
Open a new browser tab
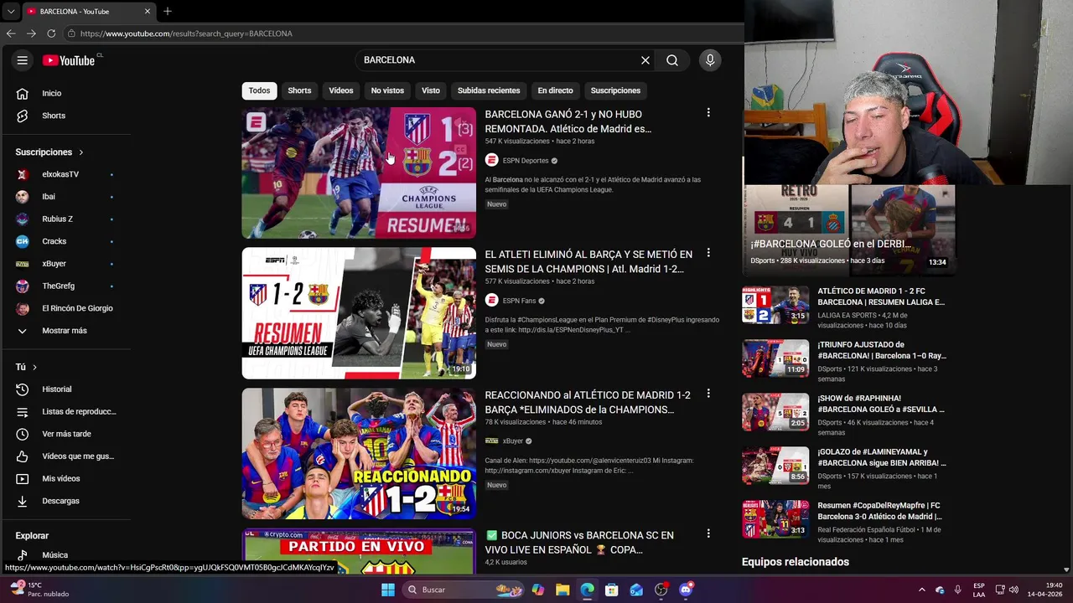[168, 11]
